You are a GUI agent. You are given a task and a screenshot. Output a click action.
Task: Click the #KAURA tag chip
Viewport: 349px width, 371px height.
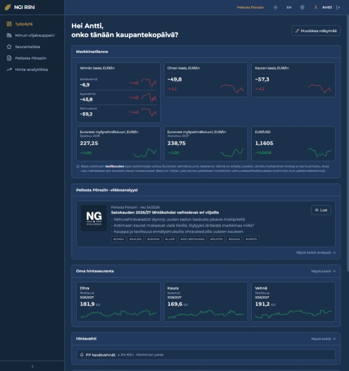point(135,239)
